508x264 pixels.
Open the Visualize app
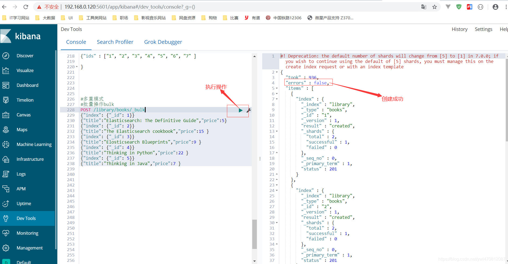point(25,70)
